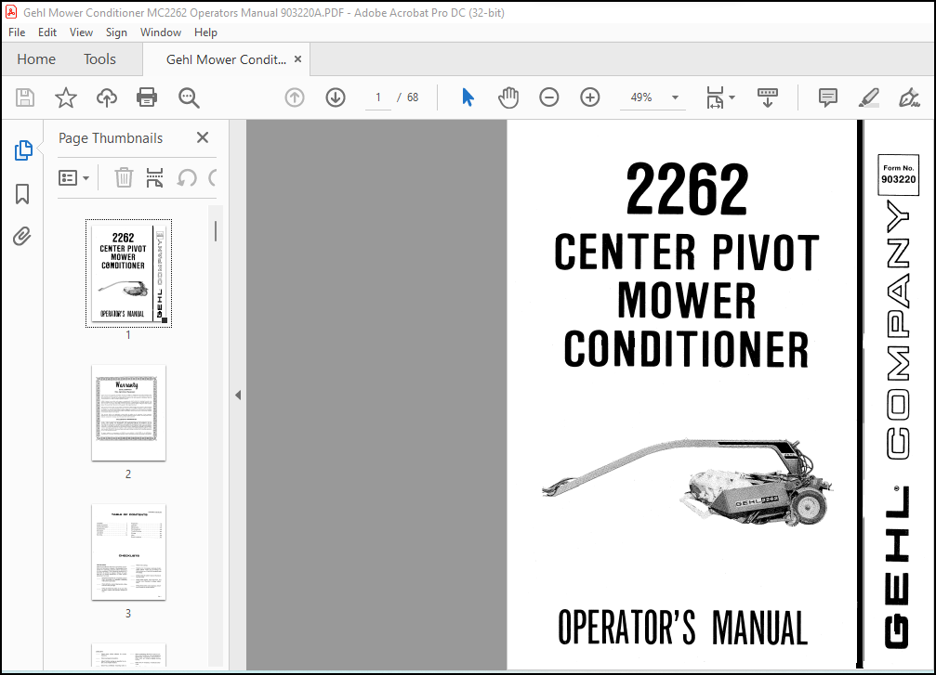Select the arrow Selection tool

click(468, 97)
